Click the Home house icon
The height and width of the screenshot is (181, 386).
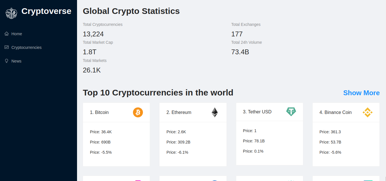coord(7,34)
